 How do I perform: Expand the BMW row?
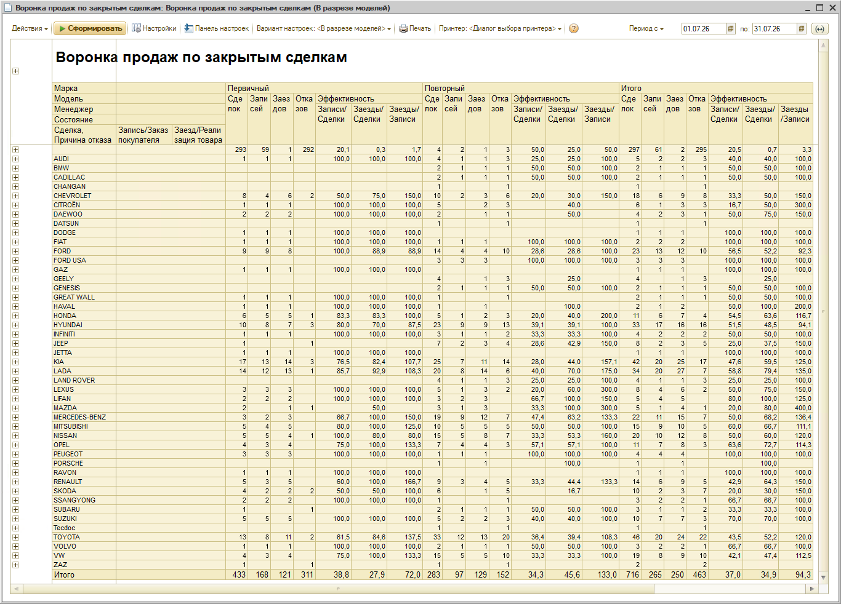tap(15, 168)
